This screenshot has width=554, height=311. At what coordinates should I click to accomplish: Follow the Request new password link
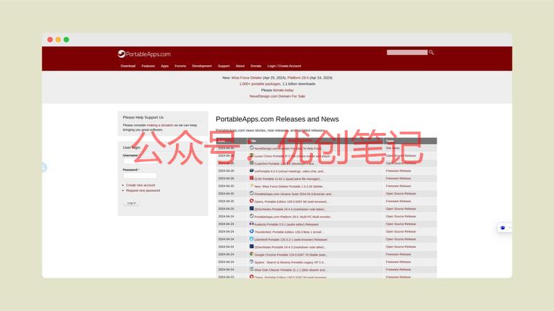(x=143, y=190)
